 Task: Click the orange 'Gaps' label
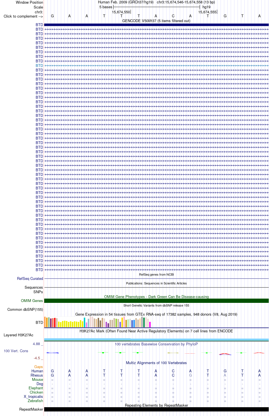pos(39,367)
